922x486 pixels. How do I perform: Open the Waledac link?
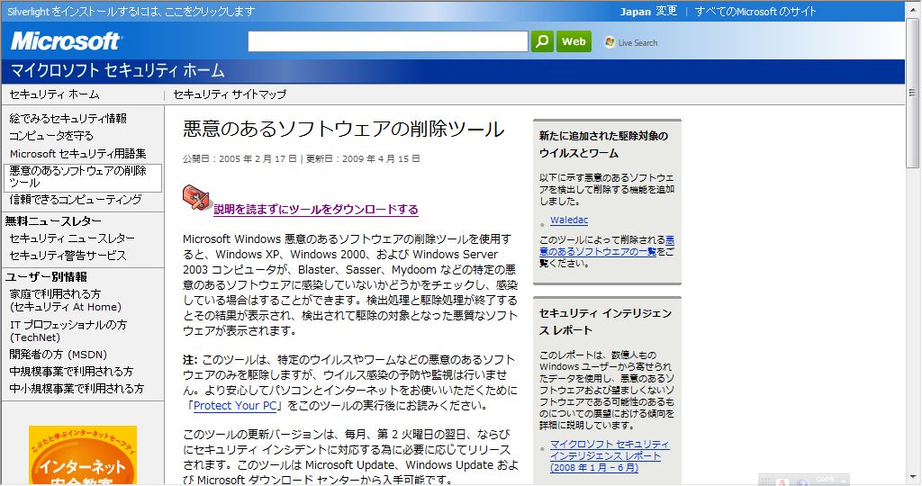coord(569,220)
